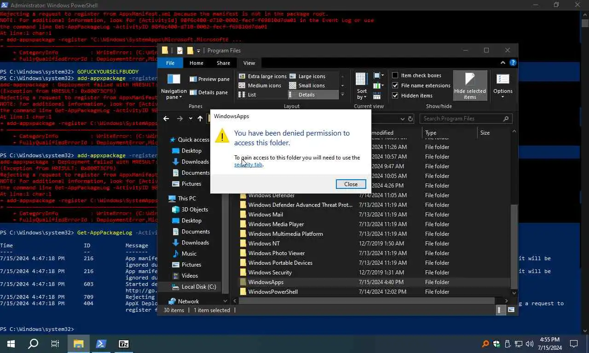This screenshot has height=353, width=589.
Task: Sort by the Size column header
Action: [494, 133]
